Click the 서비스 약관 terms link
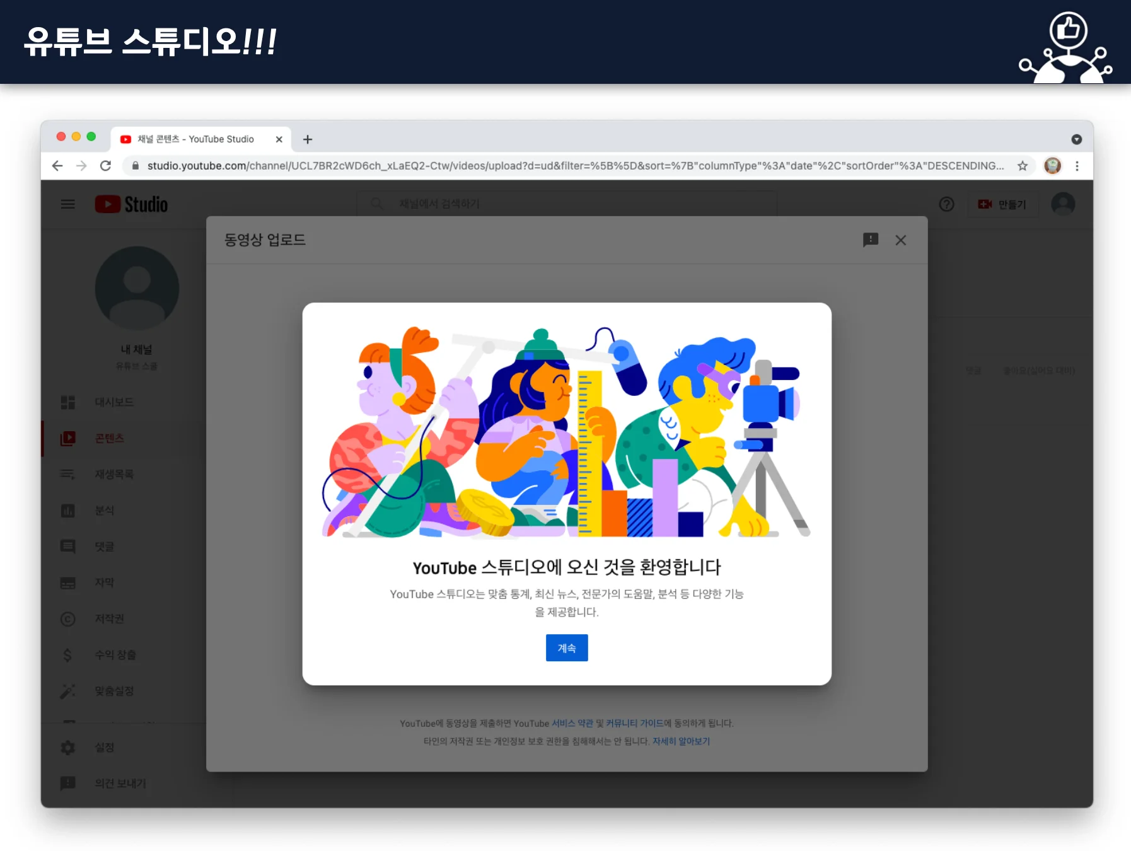 click(x=572, y=723)
